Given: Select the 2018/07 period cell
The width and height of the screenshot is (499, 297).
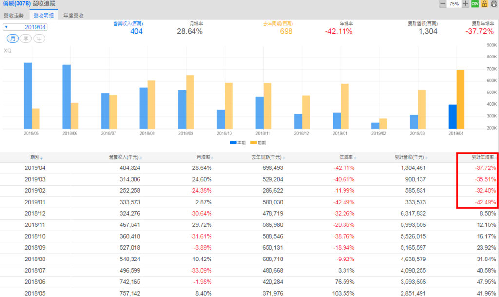Looking at the screenshot, I should tap(35, 271).
